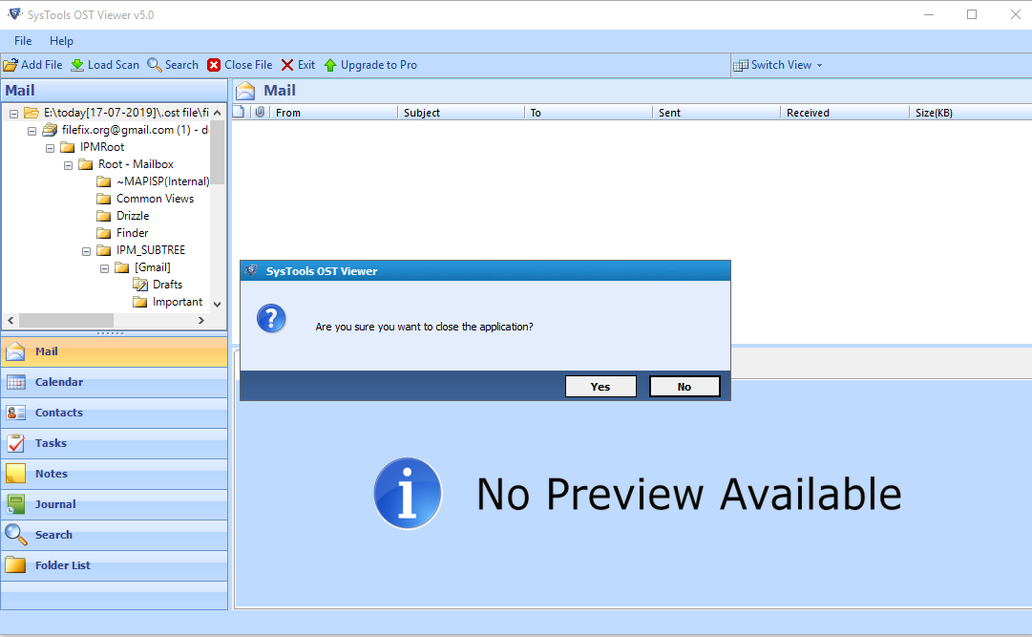Click the Switch View grid icon

741,65
